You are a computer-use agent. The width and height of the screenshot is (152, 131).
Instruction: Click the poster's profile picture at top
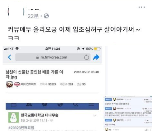[16, 12]
